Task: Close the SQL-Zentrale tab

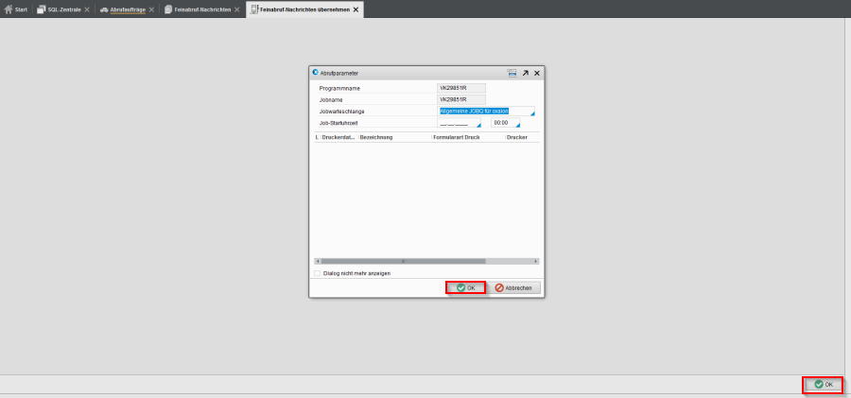Action: coord(87,9)
